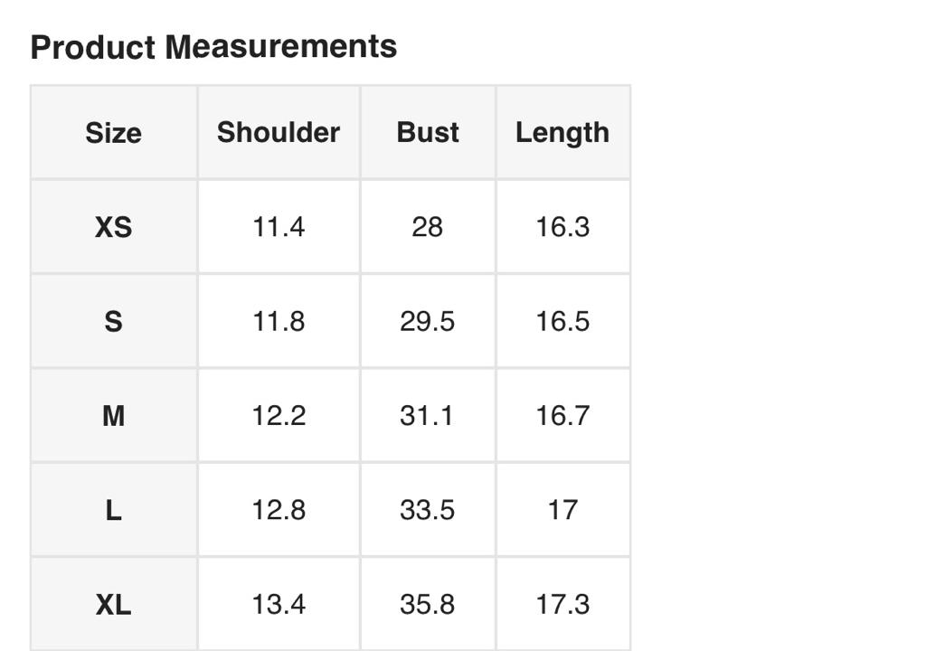This screenshot has height=651, width=926.
Task: Click S bust value 29.5
Action: coord(428,321)
